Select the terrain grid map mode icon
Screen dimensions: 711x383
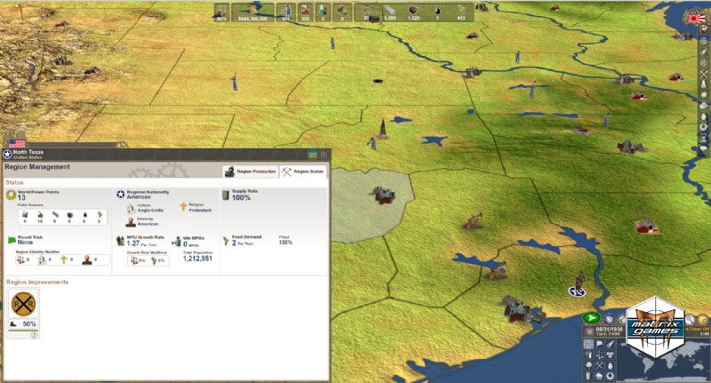588,344
